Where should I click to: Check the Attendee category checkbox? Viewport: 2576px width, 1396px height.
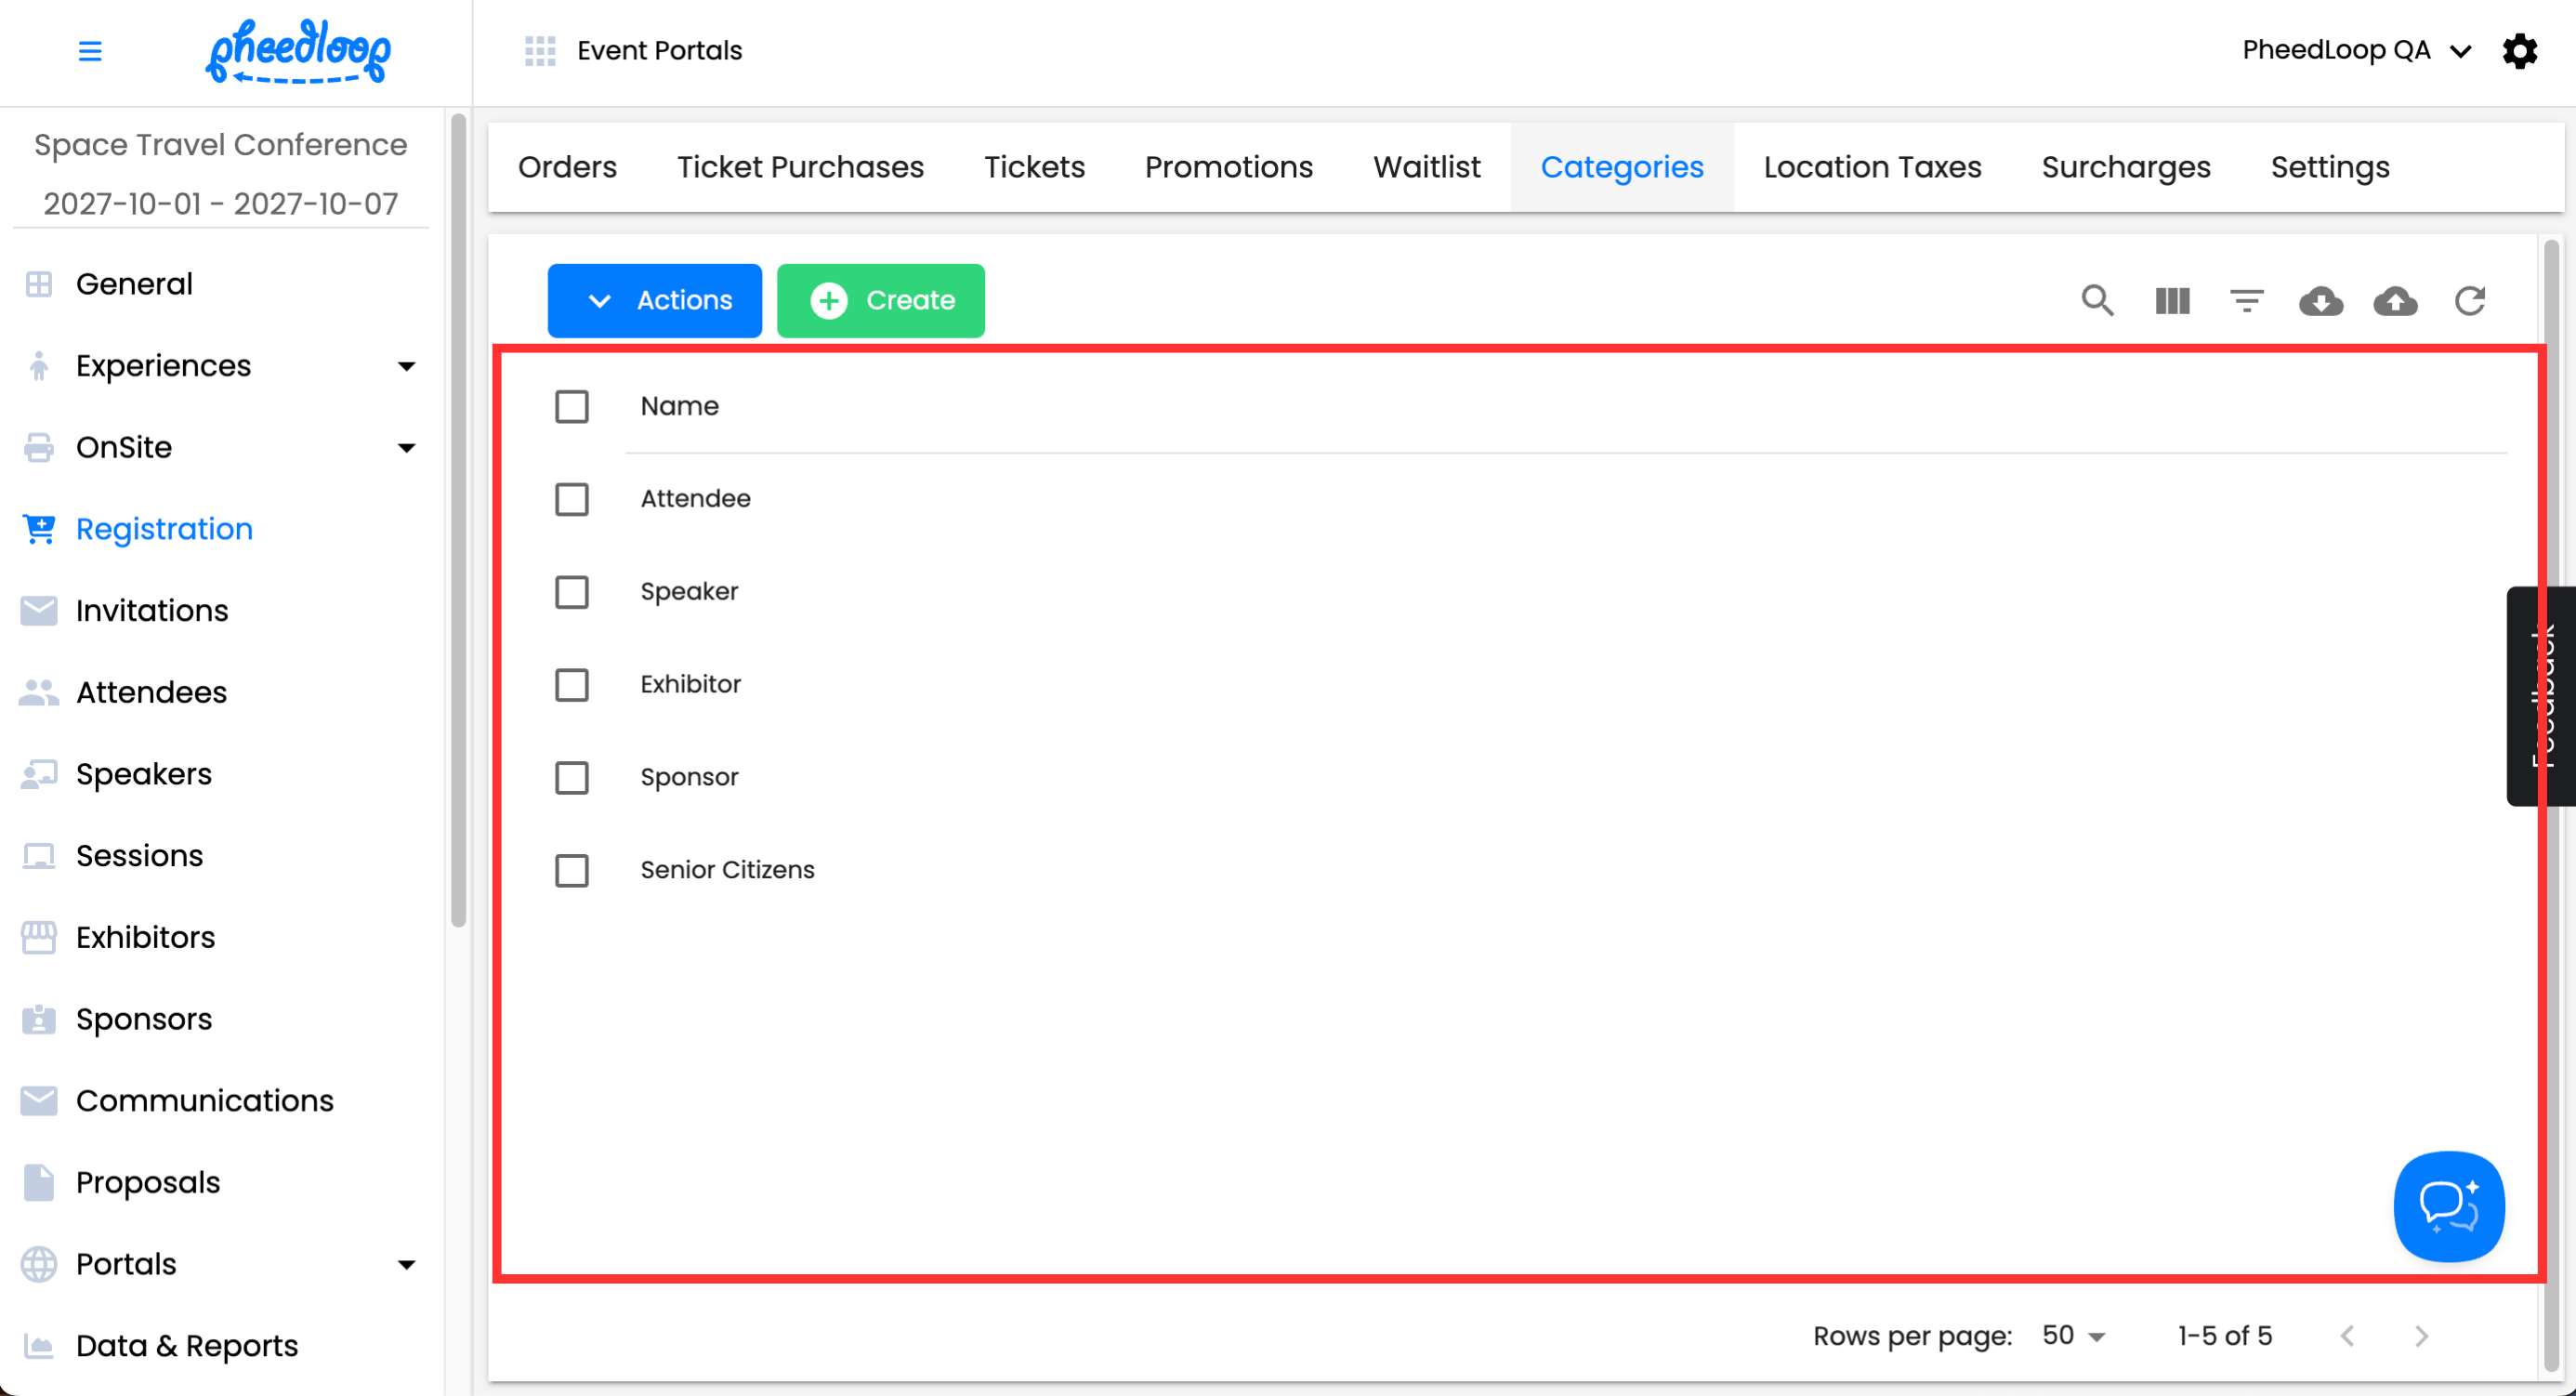coord(571,499)
